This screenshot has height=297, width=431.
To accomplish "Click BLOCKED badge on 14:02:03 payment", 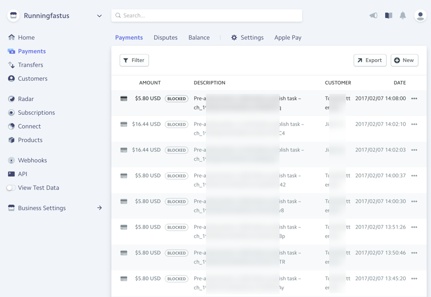I will [177, 150].
